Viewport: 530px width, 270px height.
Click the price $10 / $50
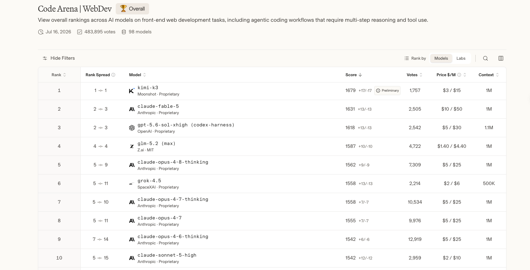pyautogui.click(x=452, y=109)
